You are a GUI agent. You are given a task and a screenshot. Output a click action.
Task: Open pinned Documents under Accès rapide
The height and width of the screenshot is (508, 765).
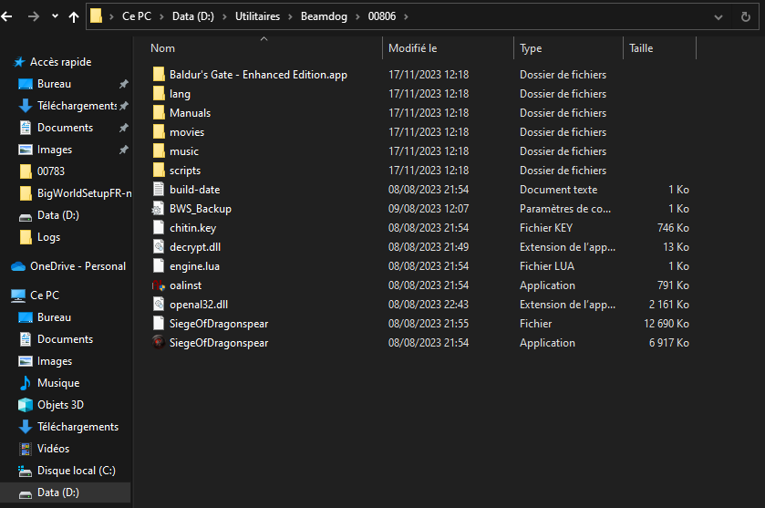click(x=65, y=128)
